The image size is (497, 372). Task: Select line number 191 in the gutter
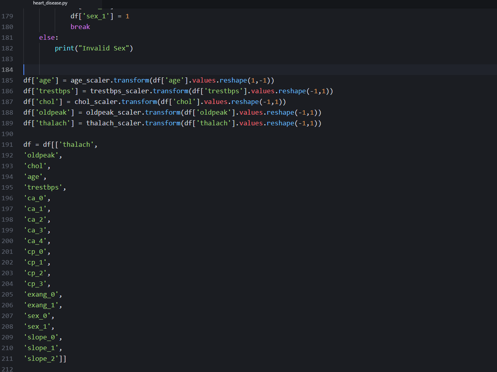coord(7,145)
